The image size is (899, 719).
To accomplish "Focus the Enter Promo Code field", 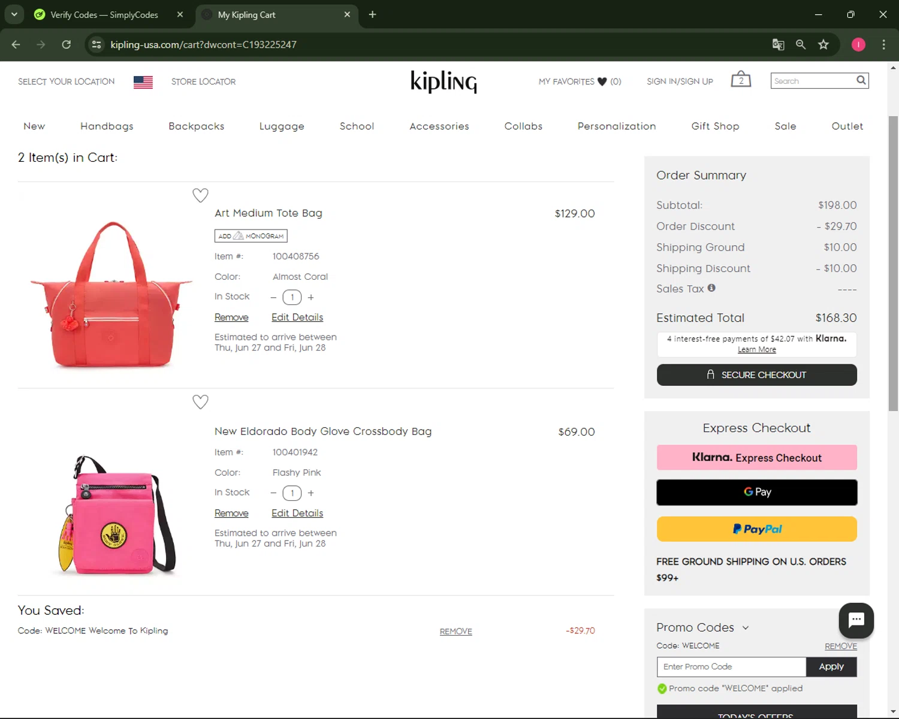I will (731, 666).
